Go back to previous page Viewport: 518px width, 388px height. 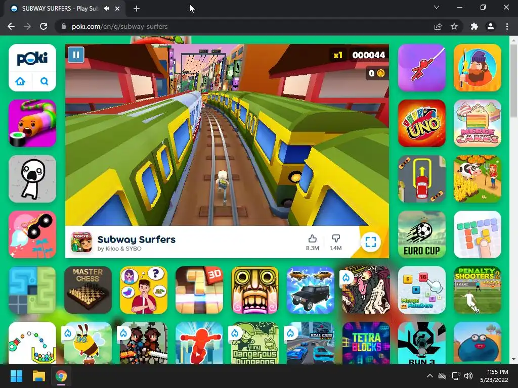click(11, 26)
